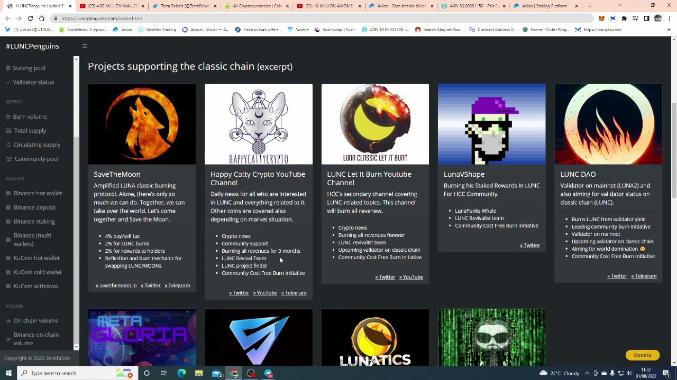The image size is (677, 380).
Task: Click the LUNC DAO flame image
Action: click(608, 124)
